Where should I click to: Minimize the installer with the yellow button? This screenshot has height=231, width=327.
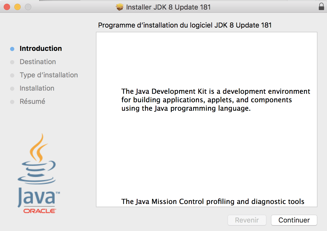[17, 7]
